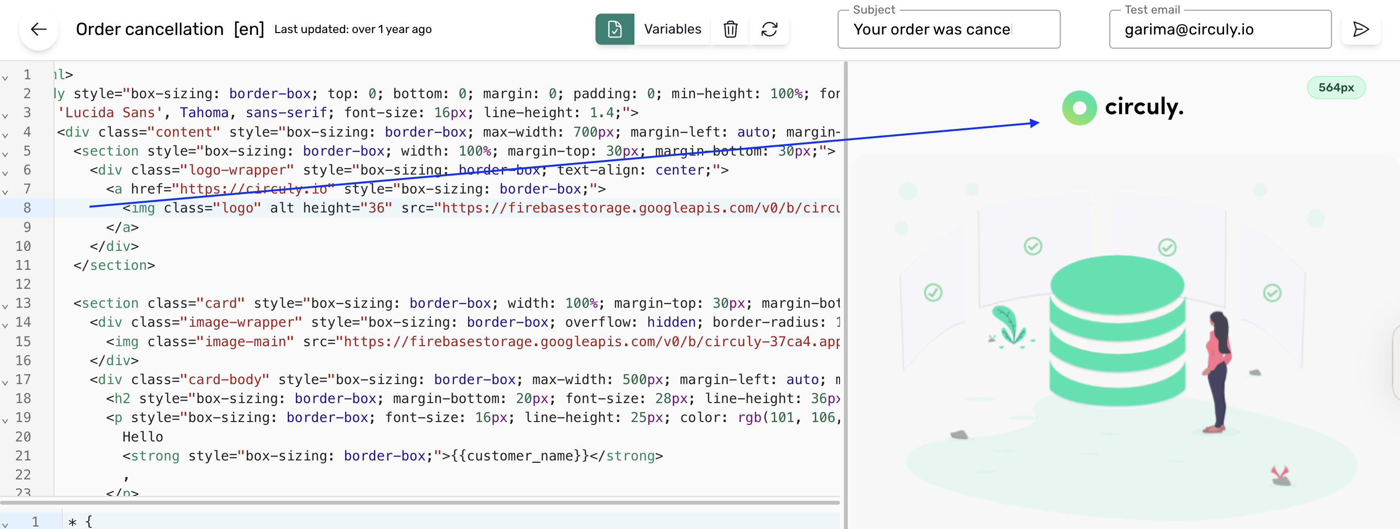This screenshot has height=529, width=1400.
Task: Collapse card section fold at line 13
Action: 5,307
